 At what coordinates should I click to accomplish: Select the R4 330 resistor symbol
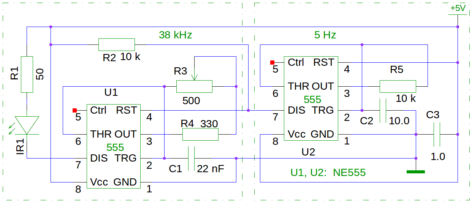click(x=200, y=134)
